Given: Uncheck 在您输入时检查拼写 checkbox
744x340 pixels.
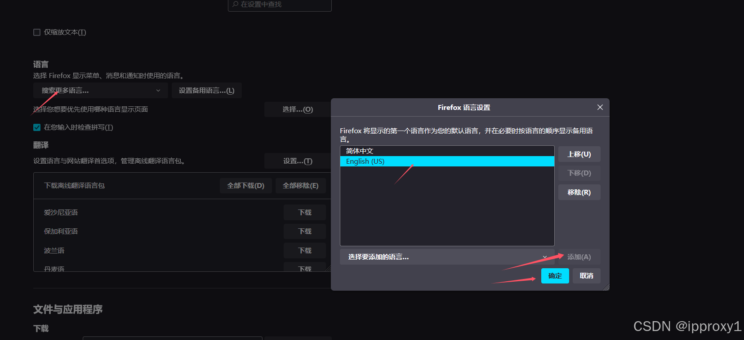Looking at the screenshot, I should (x=37, y=127).
